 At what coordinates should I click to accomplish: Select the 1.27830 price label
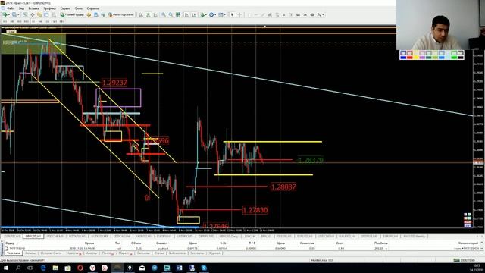pyautogui.click(x=255, y=210)
